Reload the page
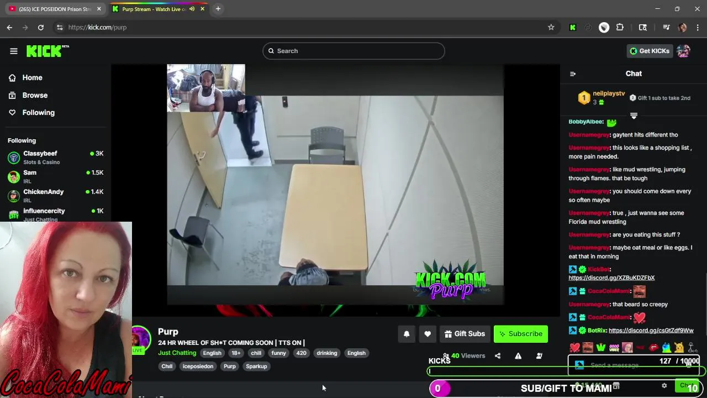The height and width of the screenshot is (398, 707). [x=41, y=27]
